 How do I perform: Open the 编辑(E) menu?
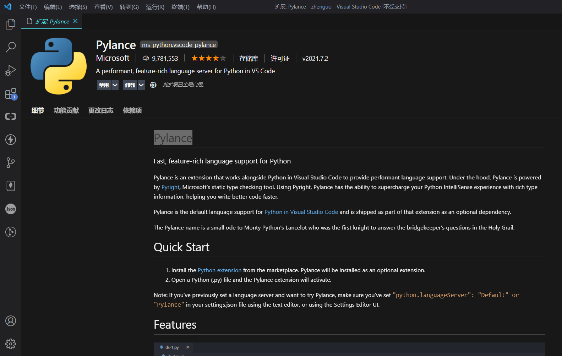point(53,7)
